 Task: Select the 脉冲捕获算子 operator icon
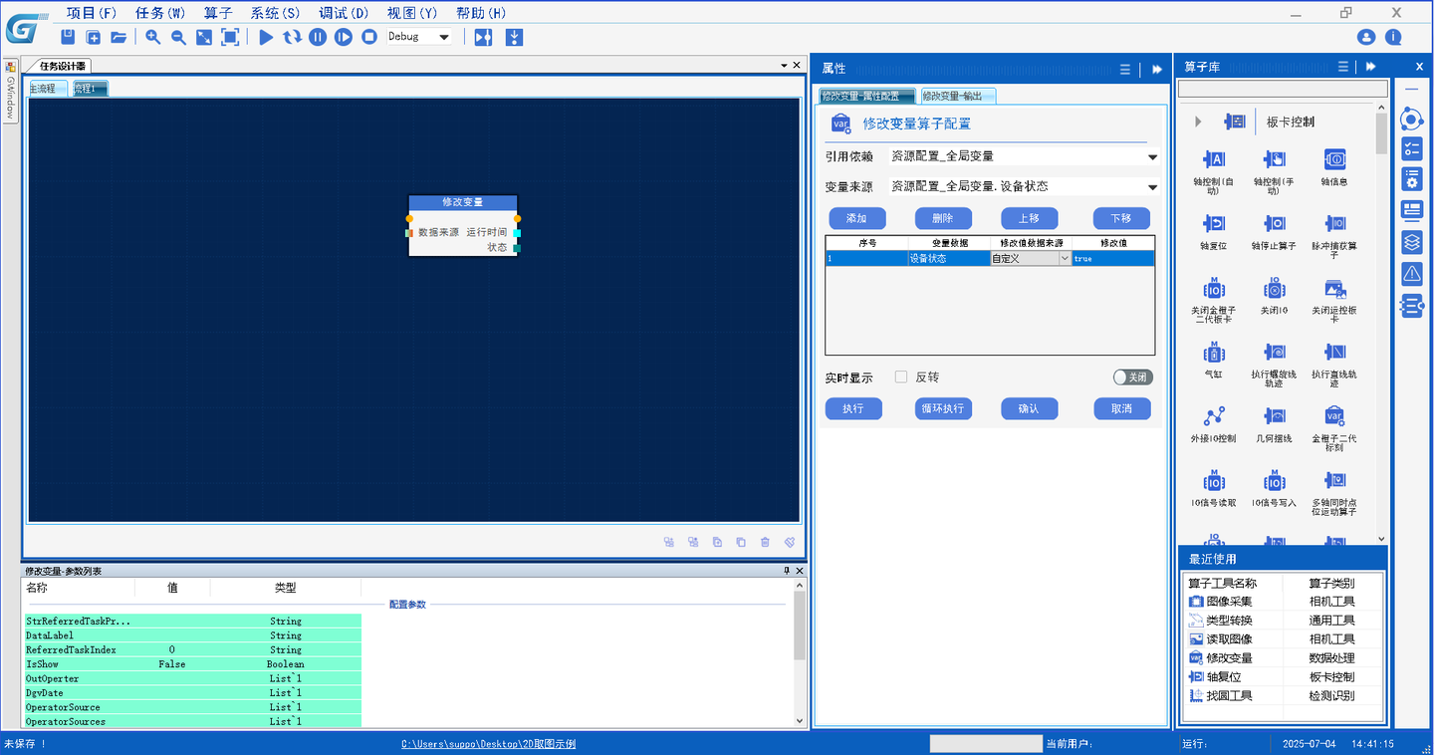[1334, 223]
